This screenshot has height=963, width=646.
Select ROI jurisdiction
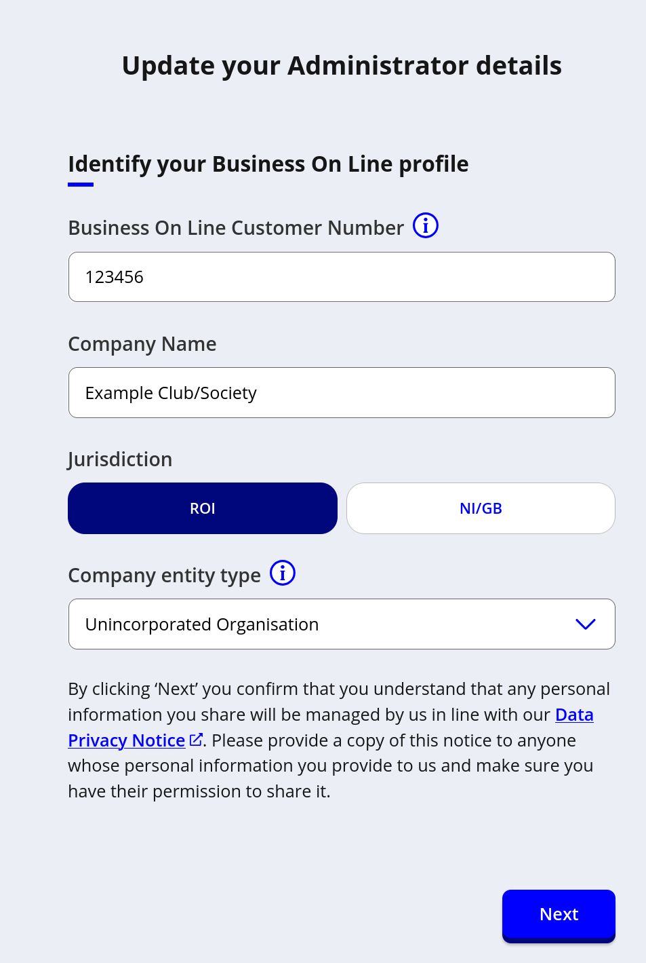click(203, 508)
